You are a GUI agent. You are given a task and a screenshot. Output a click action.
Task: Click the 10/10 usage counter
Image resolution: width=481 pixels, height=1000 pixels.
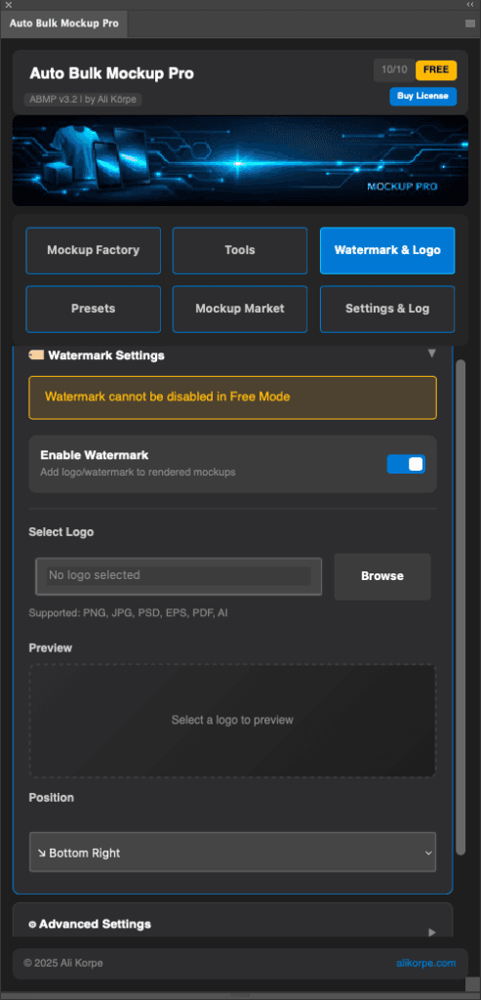[x=394, y=70]
